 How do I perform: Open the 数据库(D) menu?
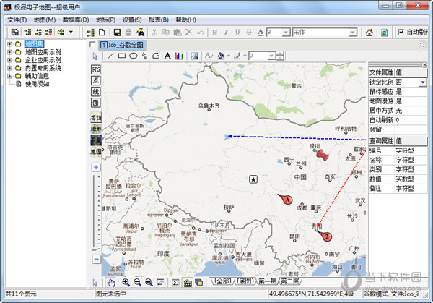[x=76, y=20]
